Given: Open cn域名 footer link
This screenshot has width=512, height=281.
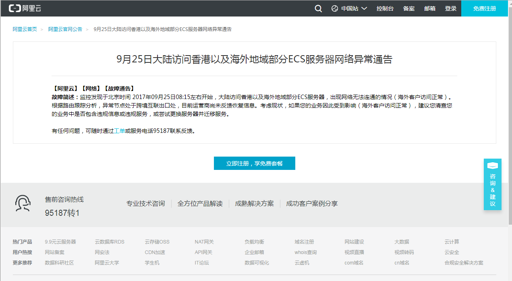Looking at the screenshot, I should [402, 263].
